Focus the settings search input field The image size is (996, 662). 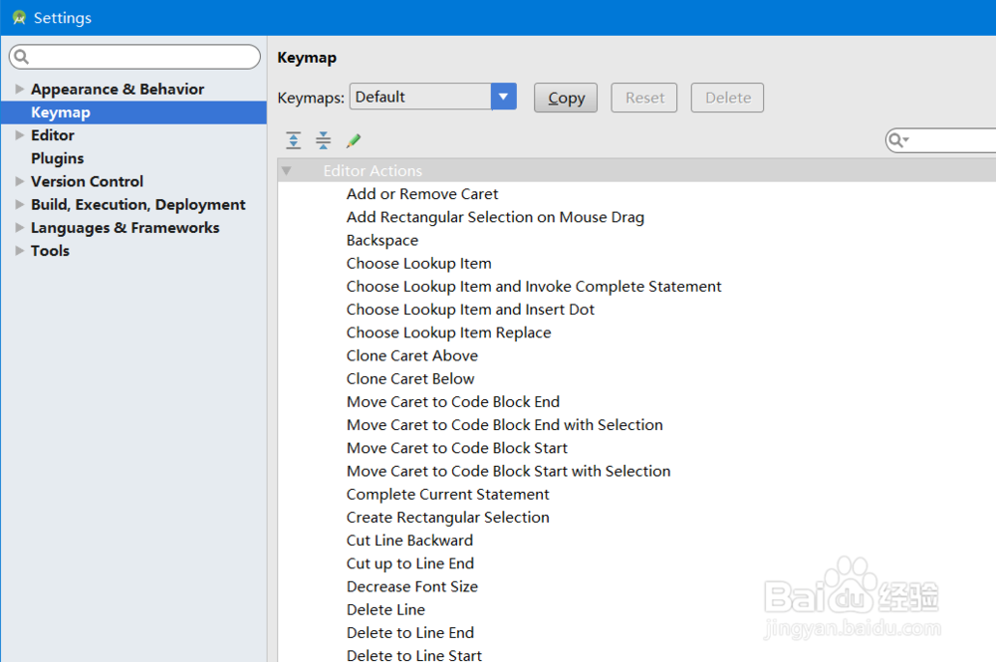(x=134, y=57)
